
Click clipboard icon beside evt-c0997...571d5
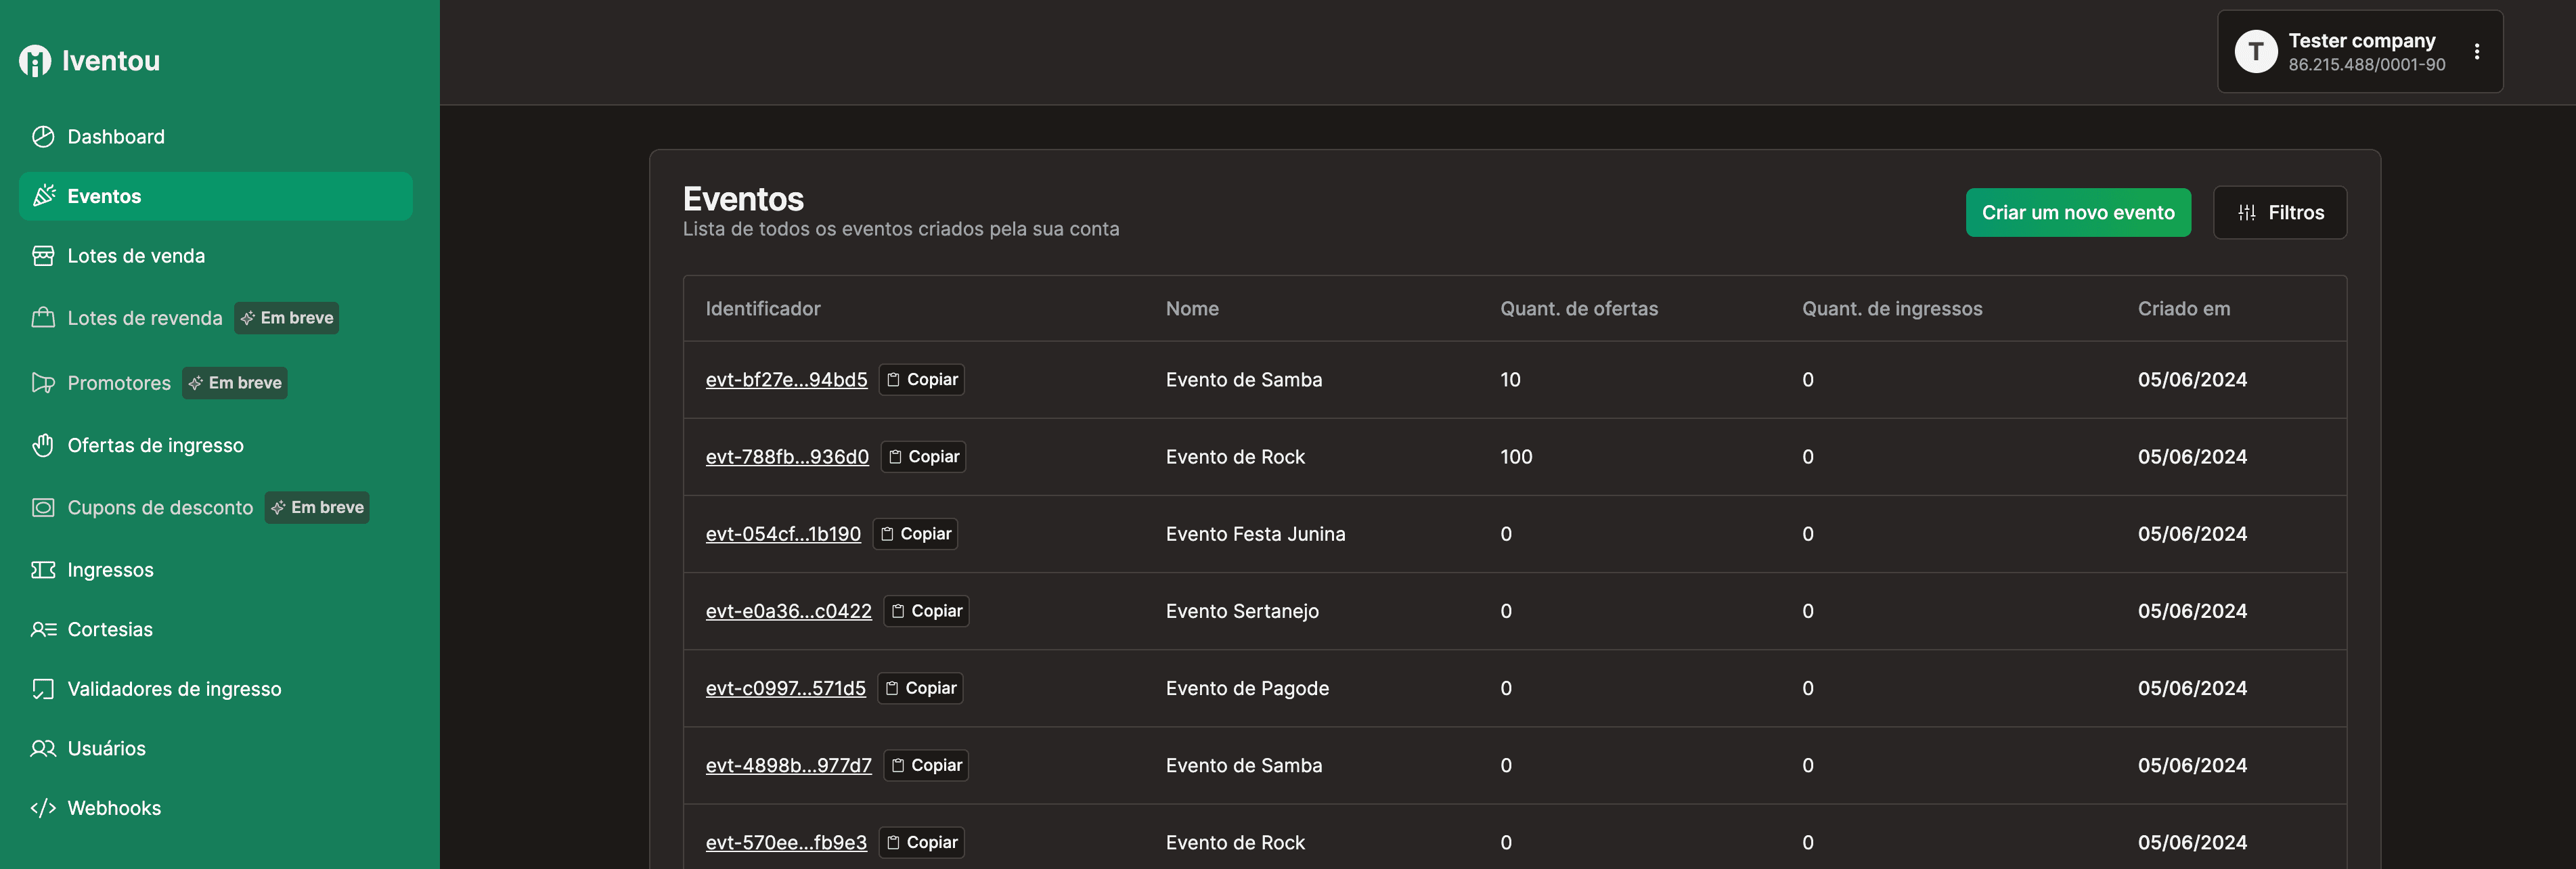pyautogui.click(x=892, y=688)
